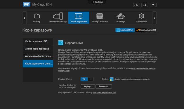Select Zdalne kopie zapasowe in sidebar

(x=38, y=49)
